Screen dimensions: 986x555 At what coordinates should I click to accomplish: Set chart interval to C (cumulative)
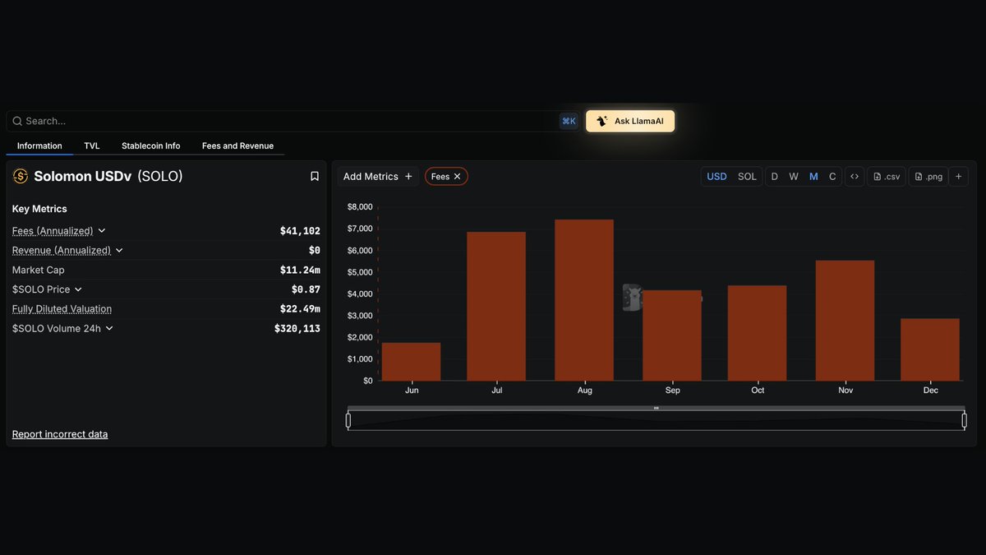coord(832,177)
